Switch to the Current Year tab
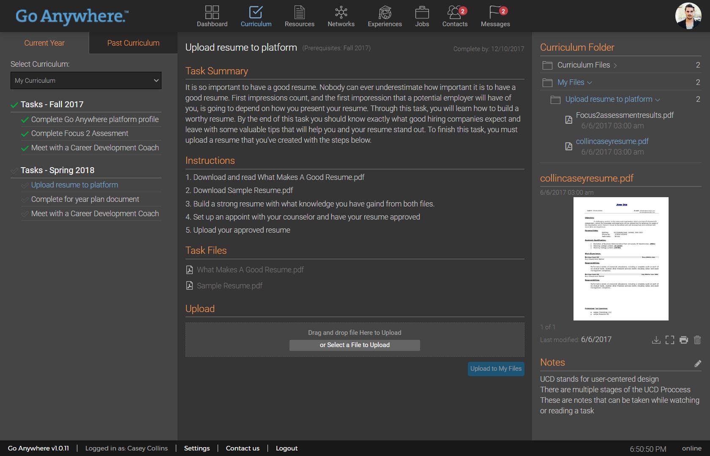710x456 pixels. (44, 43)
